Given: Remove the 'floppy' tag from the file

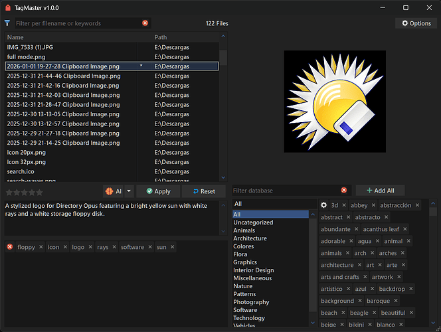Looking at the screenshot, I should [x=41, y=247].
